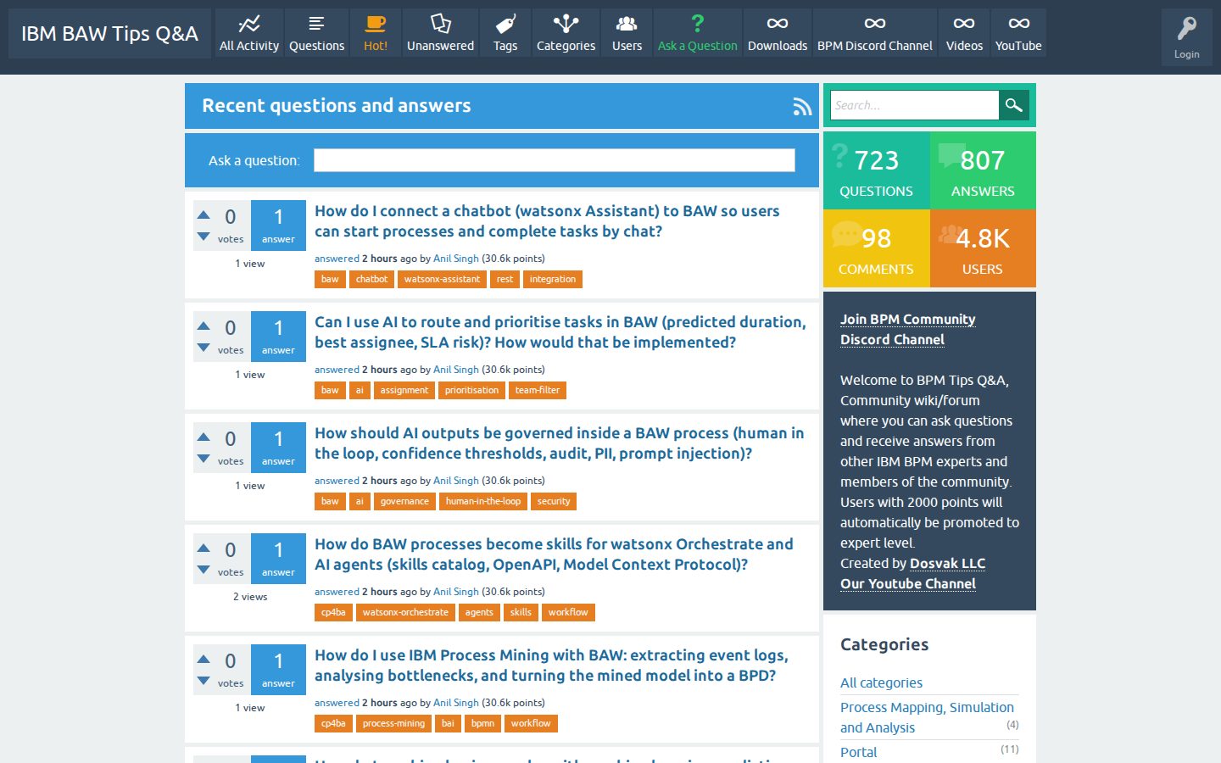Click the IBM BAW Tips Q&A site title
Screen dimensions: 1221x763
point(109,33)
